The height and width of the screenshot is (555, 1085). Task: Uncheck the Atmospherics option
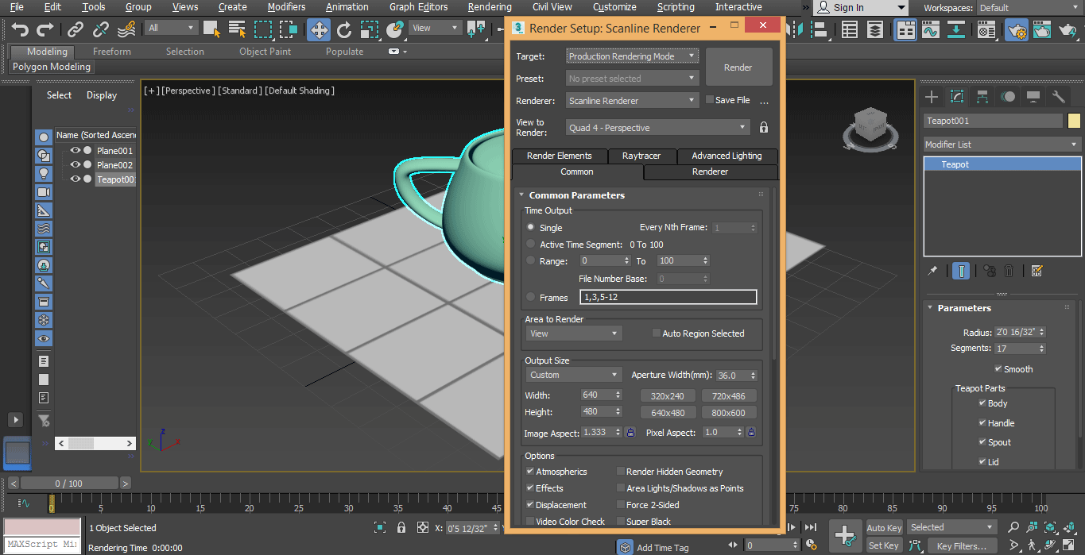[x=530, y=472]
